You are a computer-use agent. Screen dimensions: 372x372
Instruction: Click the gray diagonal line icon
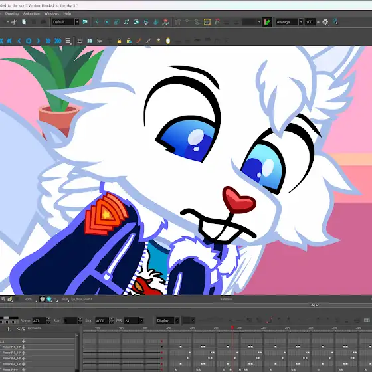(x=149, y=41)
